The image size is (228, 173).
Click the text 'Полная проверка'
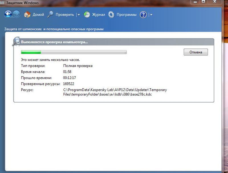pos(78,66)
